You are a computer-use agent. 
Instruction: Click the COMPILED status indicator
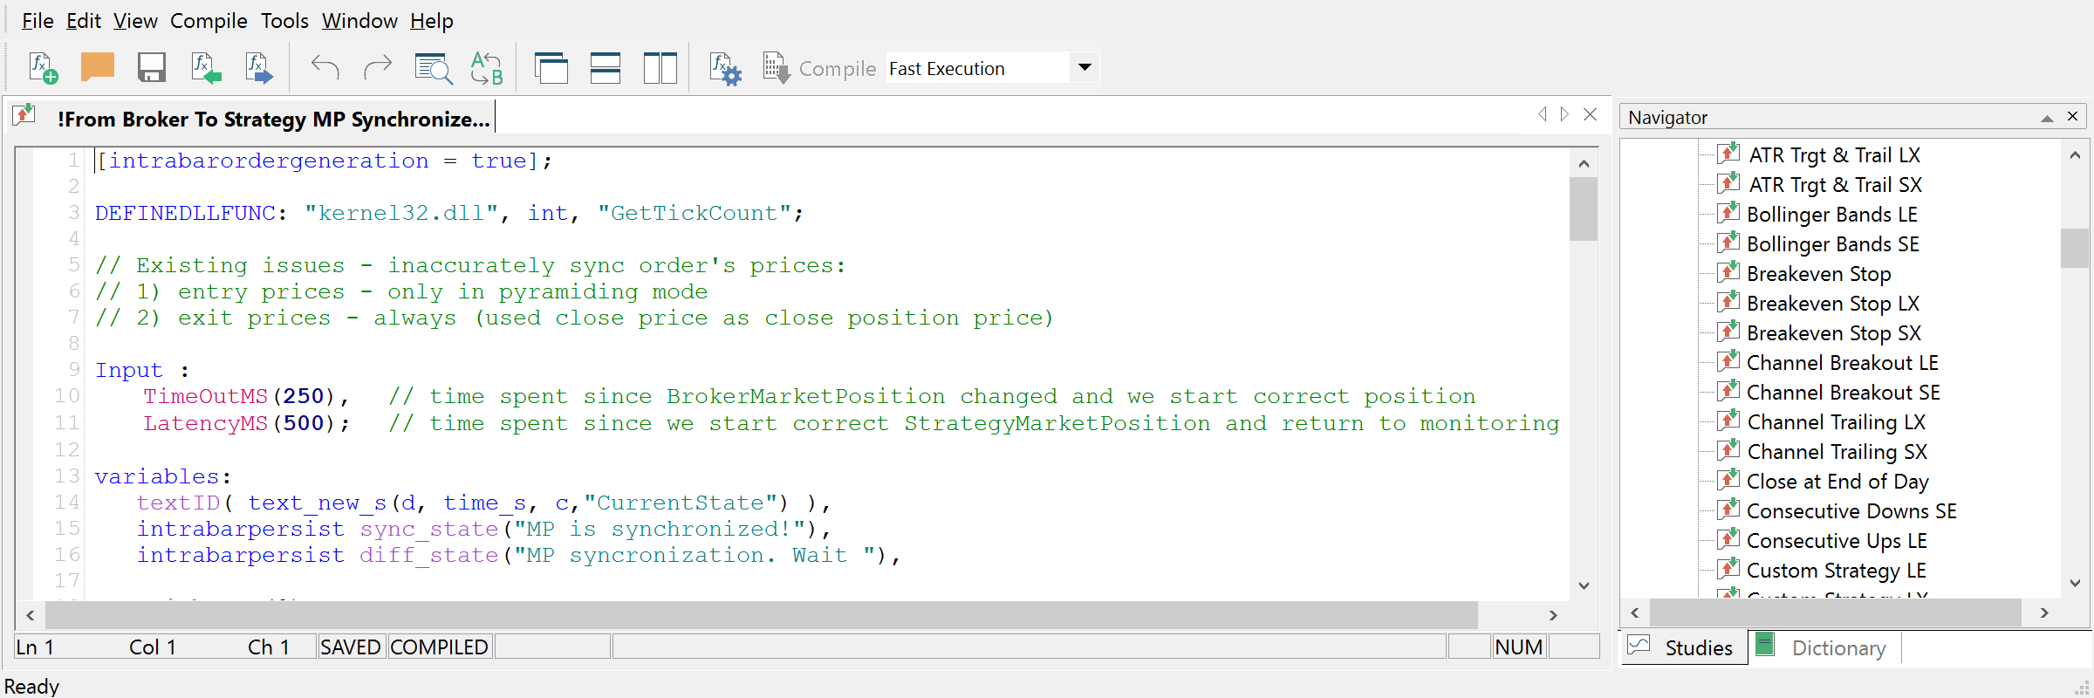click(x=439, y=647)
